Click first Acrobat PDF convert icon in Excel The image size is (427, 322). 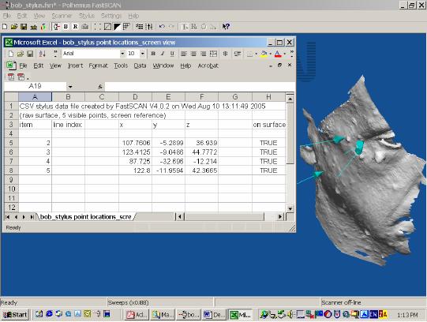pyautogui.click(x=11, y=77)
